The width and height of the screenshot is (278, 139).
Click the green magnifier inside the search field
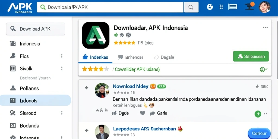(x=43, y=7)
